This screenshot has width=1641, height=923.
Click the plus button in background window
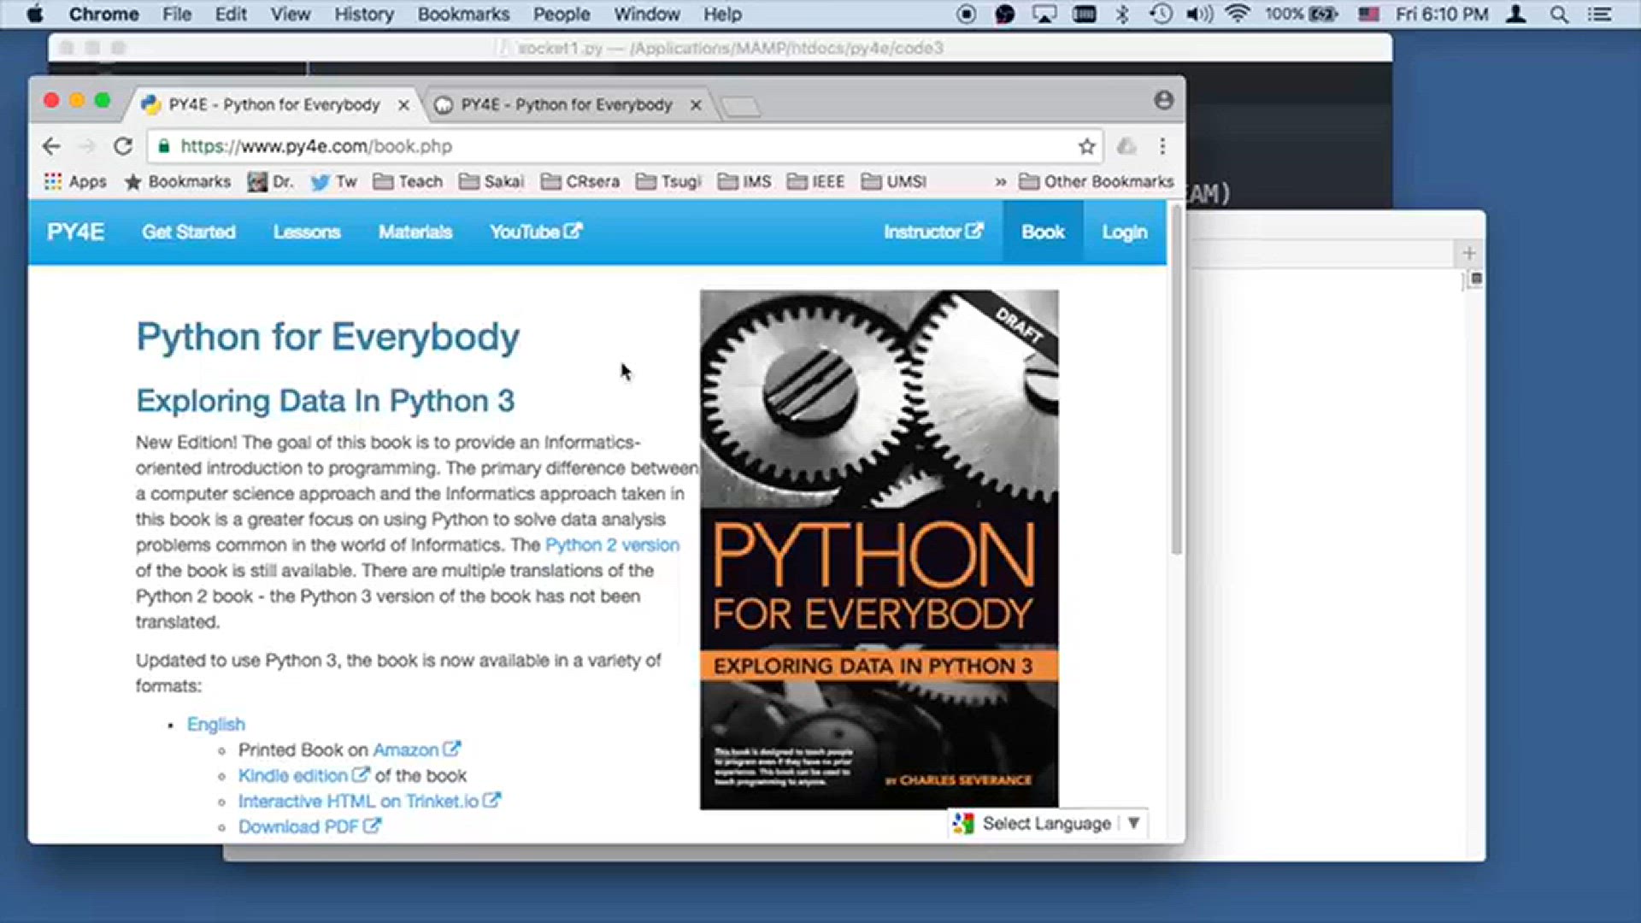[x=1468, y=253]
